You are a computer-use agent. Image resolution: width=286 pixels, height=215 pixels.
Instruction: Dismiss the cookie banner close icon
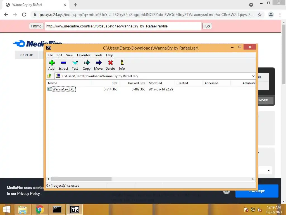tap(226, 191)
